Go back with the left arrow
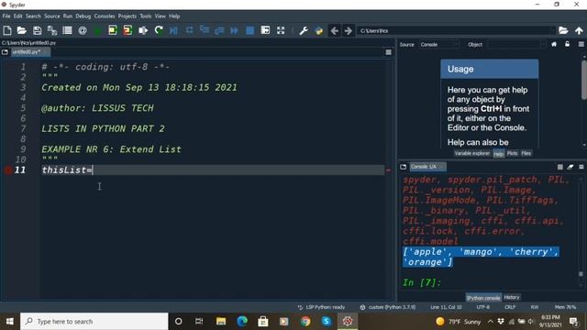The height and width of the screenshot is (330, 587). (x=334, y=30)
